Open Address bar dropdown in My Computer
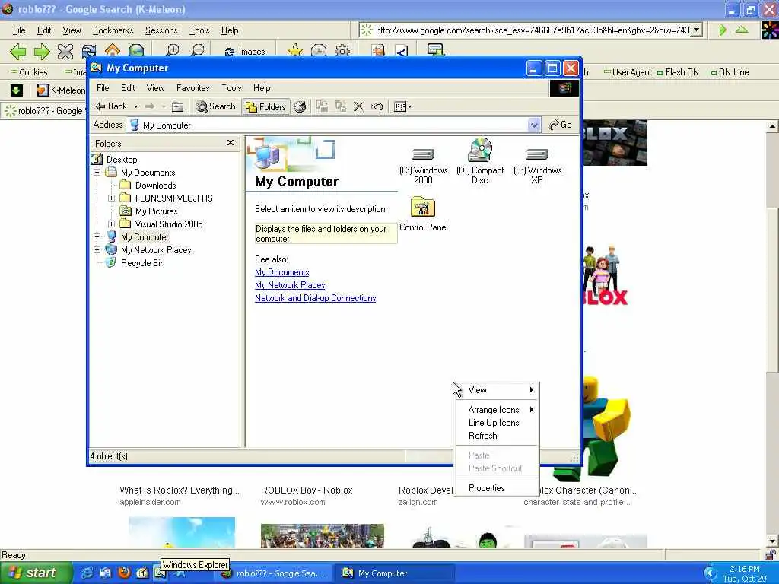Image resolution: width=779 pixels, height=584 pixels. point(533,125)
